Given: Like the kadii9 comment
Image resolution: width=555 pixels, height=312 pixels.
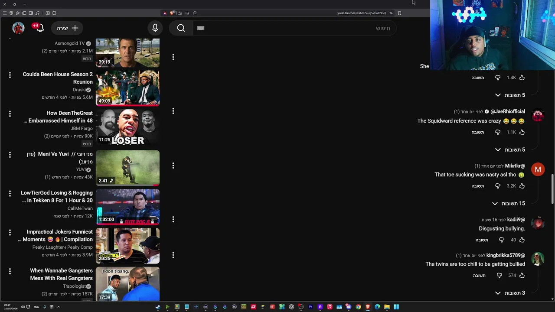Looking at the screenshot, I should click(522, 240).
